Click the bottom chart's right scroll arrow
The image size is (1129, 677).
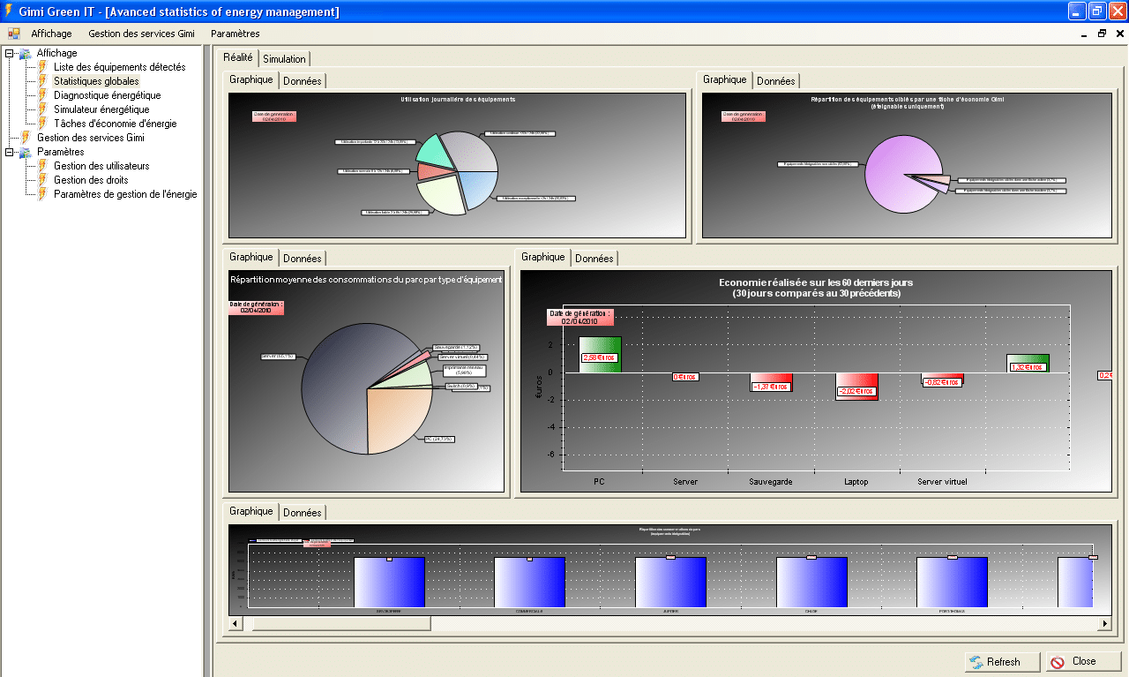1103,623
